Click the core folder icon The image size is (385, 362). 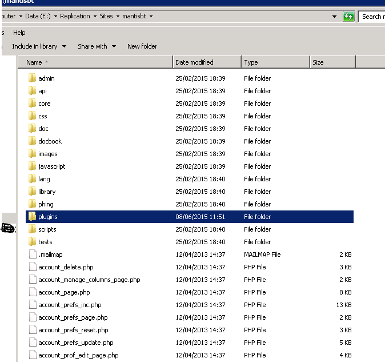coord(32,103)
